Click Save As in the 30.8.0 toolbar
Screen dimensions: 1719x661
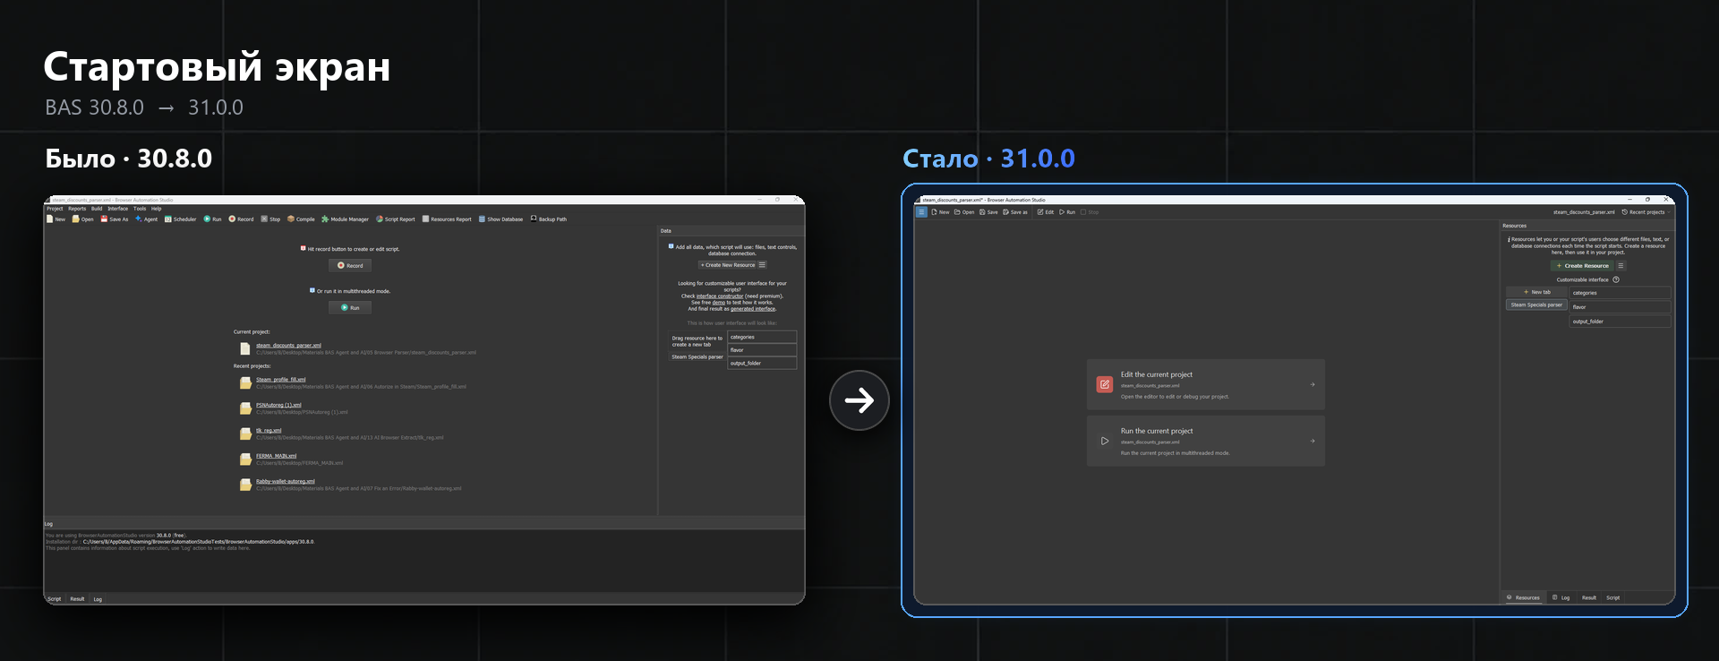pyautogui.click(x=115, y=219)
